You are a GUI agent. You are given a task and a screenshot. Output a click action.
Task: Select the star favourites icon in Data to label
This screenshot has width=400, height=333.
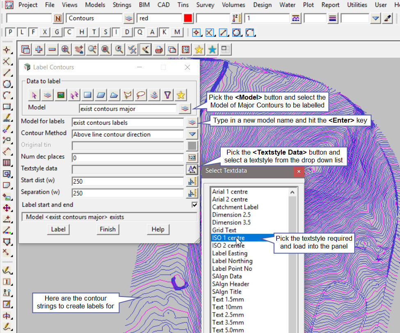click(x=180, y=95)
